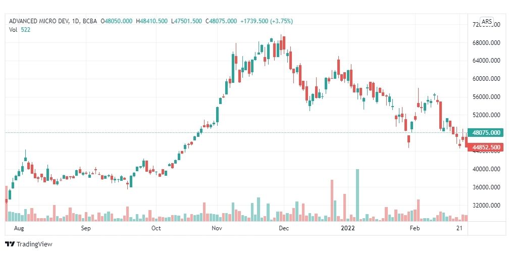Click the 1D interval in chart header
511x253 pixels.
76,21
